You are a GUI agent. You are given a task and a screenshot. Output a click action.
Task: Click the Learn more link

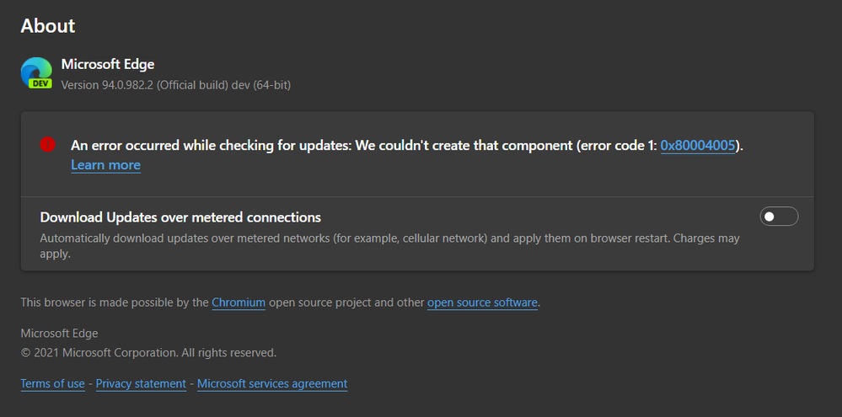(105, 165)
